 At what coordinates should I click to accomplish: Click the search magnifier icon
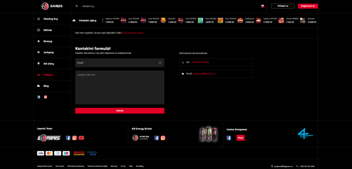77,6
